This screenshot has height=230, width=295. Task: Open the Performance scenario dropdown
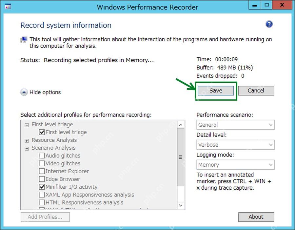[x=235, y=125]
